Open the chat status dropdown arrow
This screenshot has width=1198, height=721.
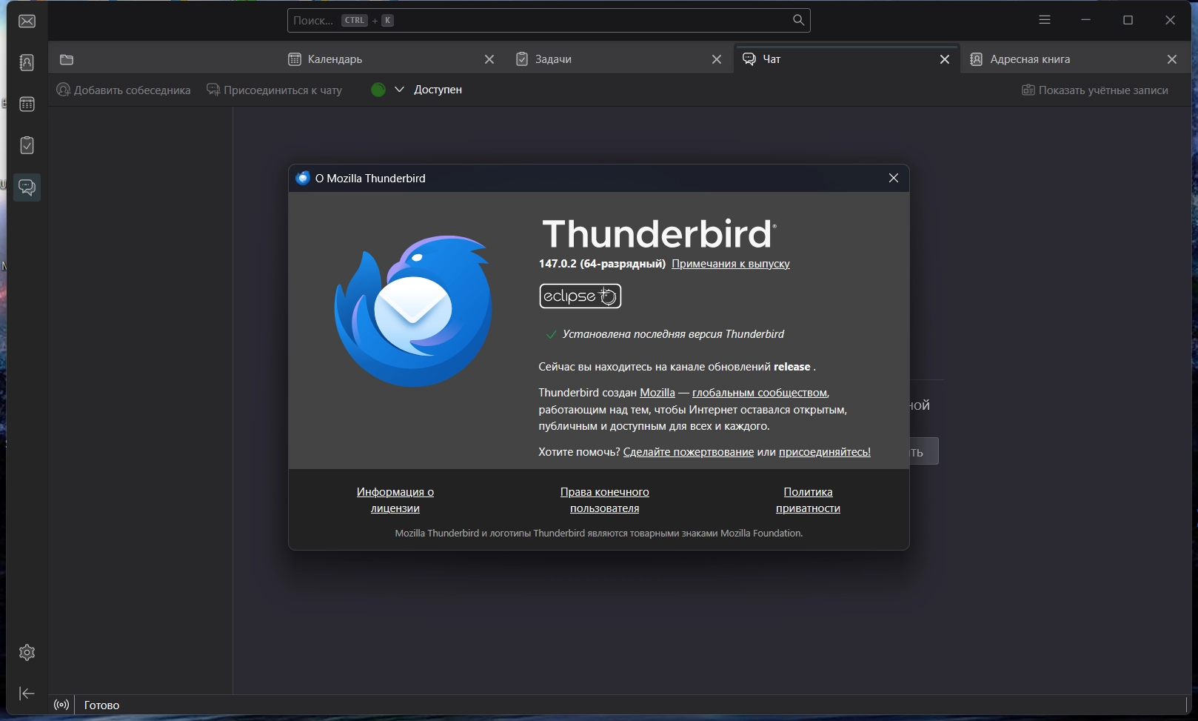(399, 90)
